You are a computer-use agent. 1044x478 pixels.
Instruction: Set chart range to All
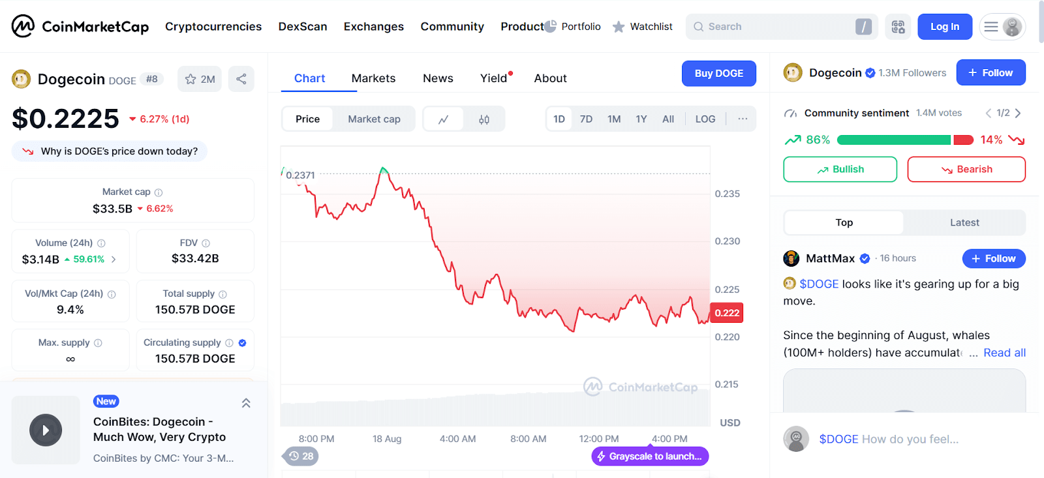(668, 119)
